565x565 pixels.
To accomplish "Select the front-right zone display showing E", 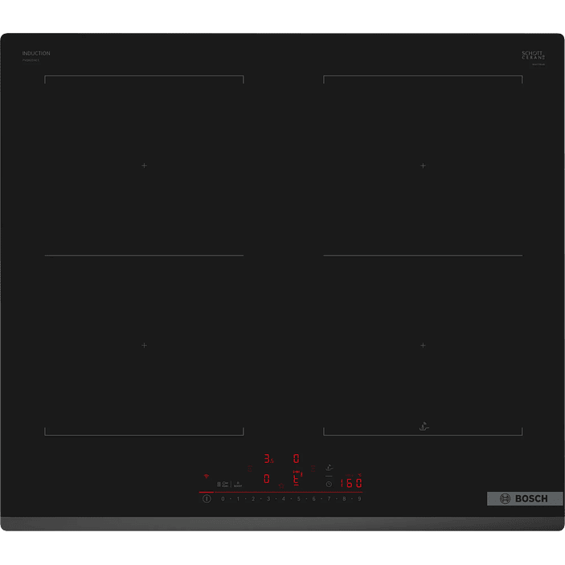I will click(296, 479).
